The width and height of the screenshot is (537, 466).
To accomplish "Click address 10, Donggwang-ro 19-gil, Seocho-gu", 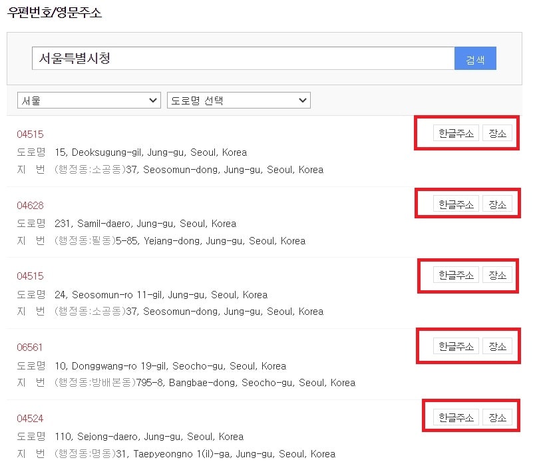I will click(170, 366).
